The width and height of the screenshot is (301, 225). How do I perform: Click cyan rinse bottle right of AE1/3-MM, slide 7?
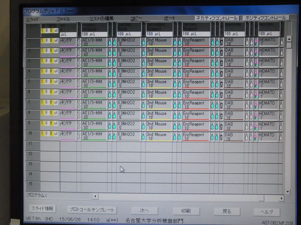pos(109,105)
